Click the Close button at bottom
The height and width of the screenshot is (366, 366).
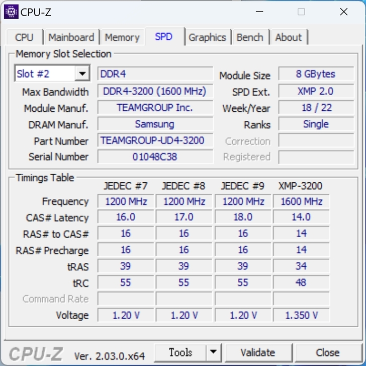(328, 352)
